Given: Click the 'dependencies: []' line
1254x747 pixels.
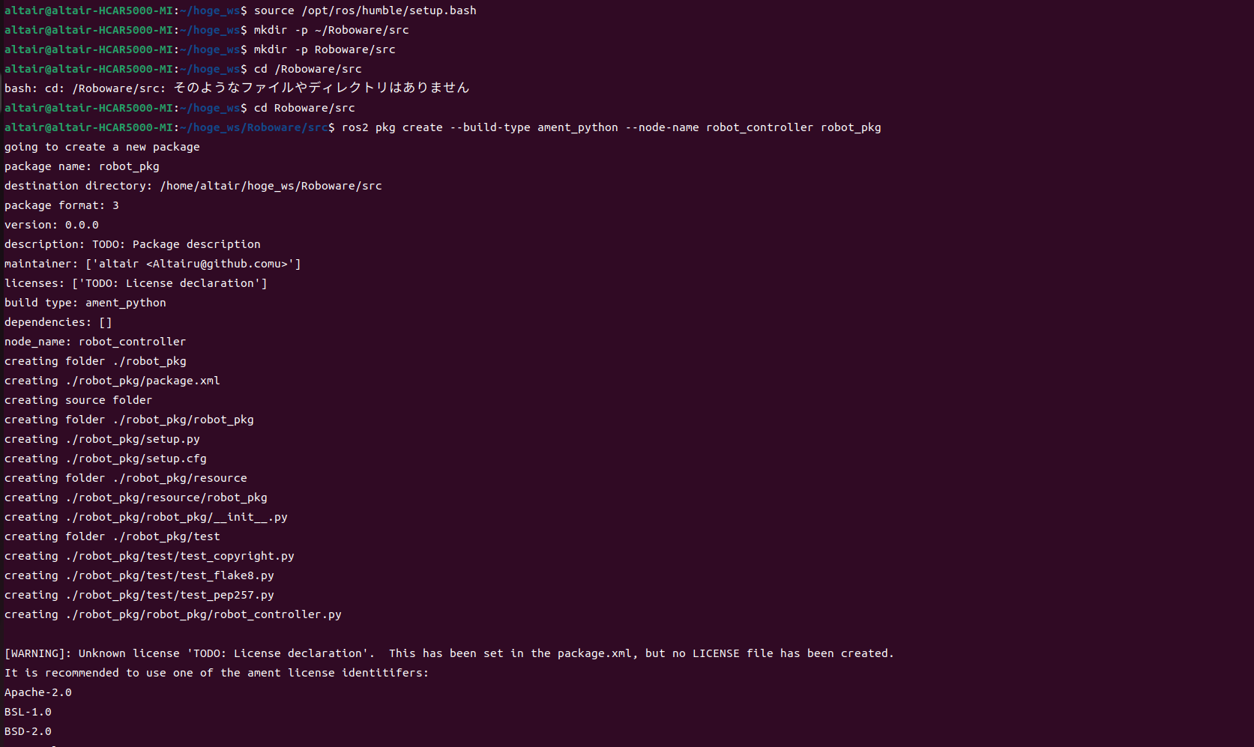Looking at the screenshot, I should [x=58, y=322].
